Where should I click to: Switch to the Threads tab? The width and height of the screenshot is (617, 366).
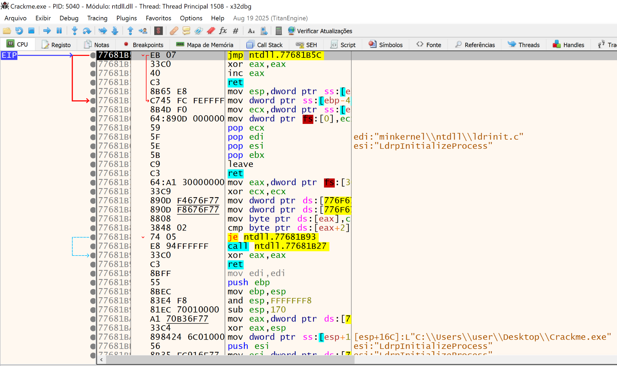tap(523, 45)
